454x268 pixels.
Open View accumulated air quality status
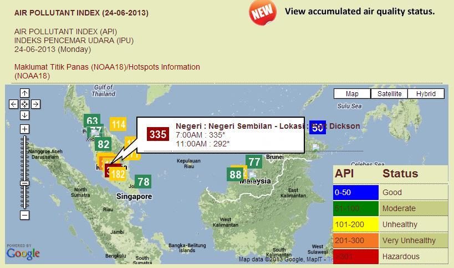pyautogui.click(x=360, y=12)
